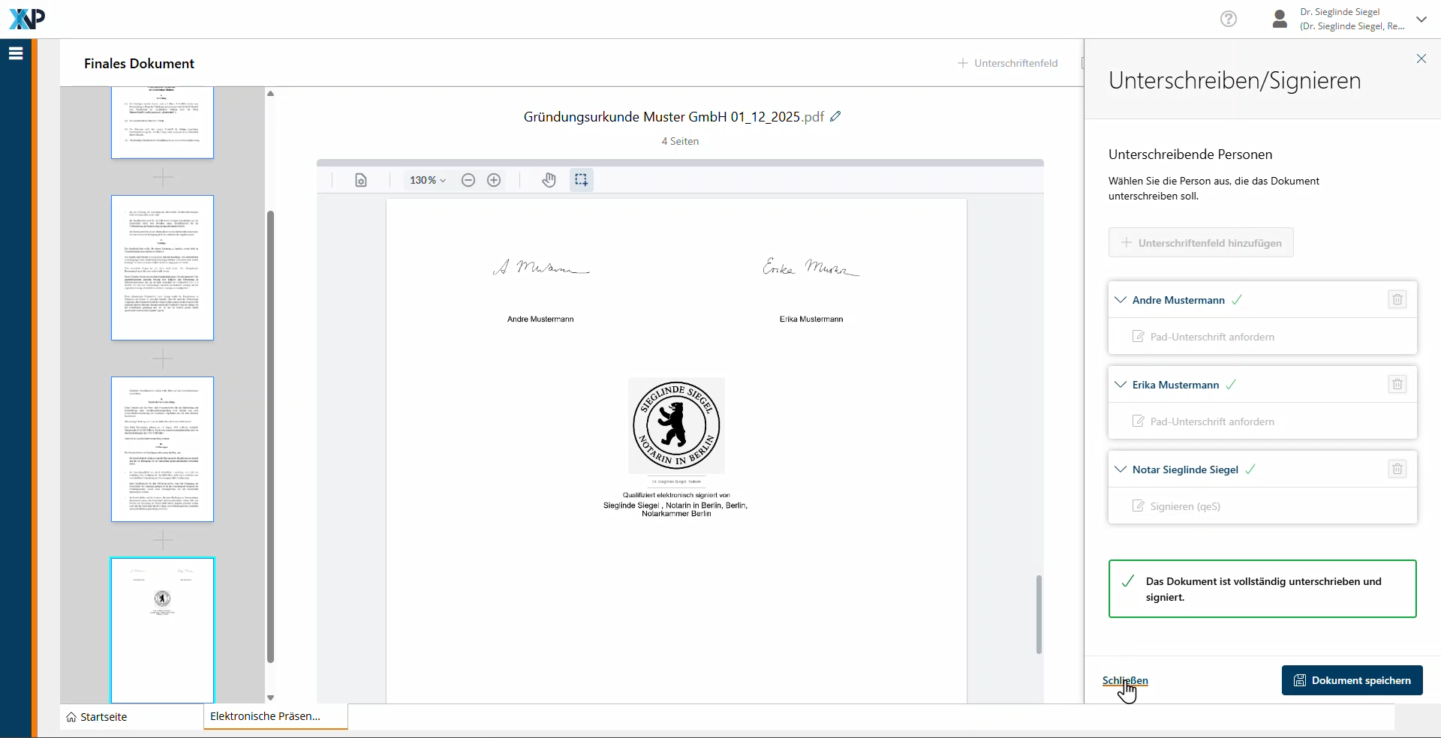
Task: Delete the Andre Mustermann signer entry
Action: tap(1397, 300)
